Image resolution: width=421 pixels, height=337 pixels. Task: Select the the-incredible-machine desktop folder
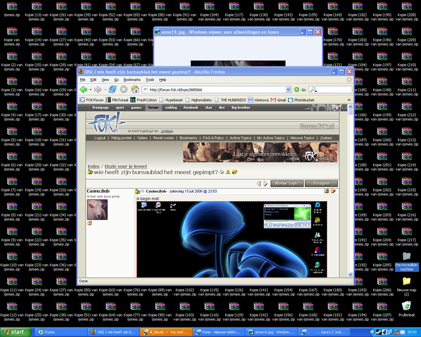[406, 262]
